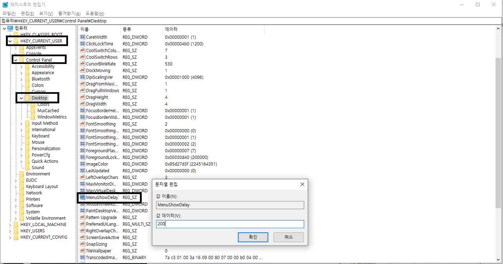
Task: Open the 파일(F) menu
Action: click(x=9, y=14)
